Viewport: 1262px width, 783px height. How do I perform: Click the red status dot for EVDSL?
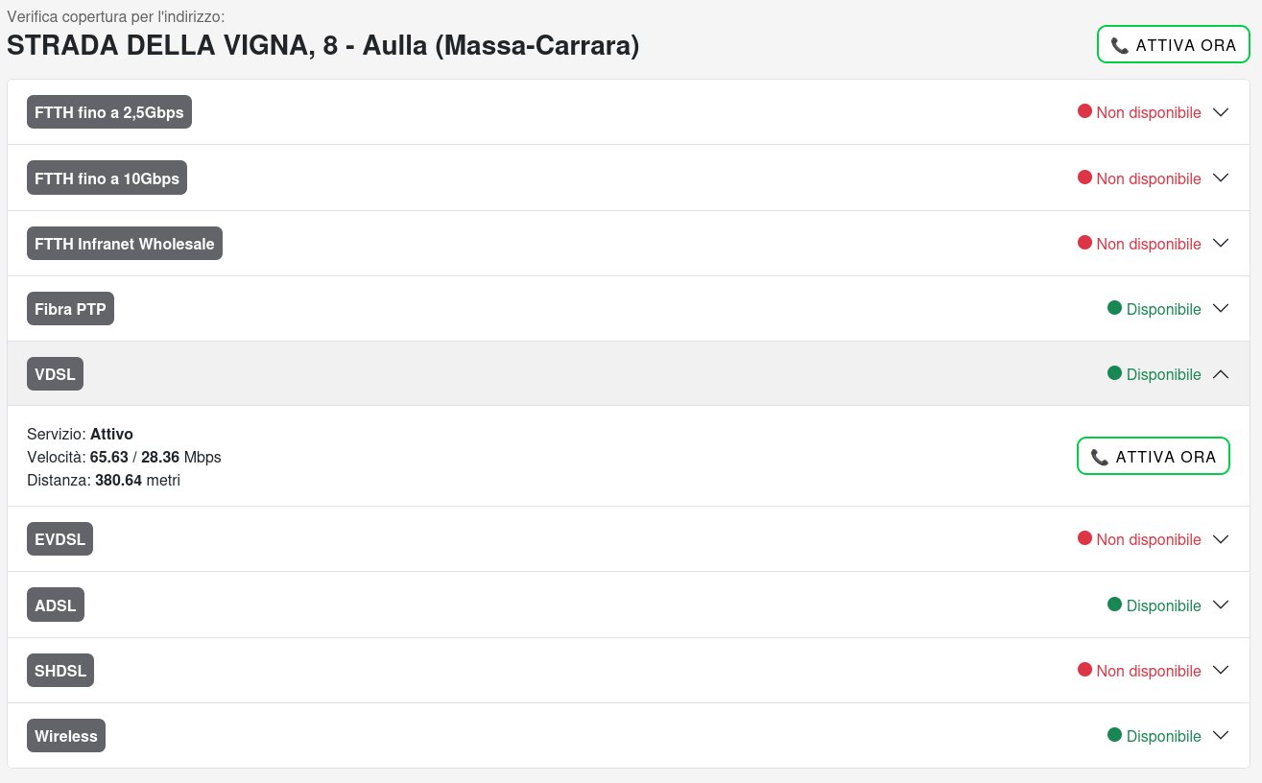tap(1084, 538)
